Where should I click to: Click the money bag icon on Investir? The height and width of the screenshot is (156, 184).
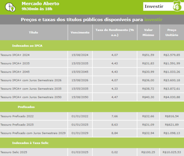click(x=177, y=6)
